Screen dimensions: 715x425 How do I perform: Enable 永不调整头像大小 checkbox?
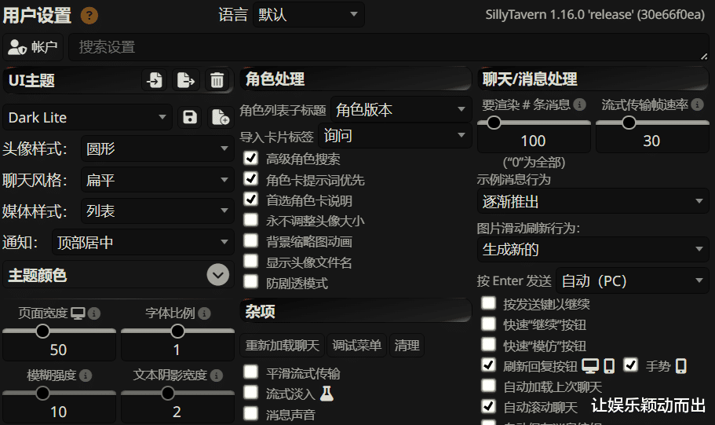[x=251, y=220]
